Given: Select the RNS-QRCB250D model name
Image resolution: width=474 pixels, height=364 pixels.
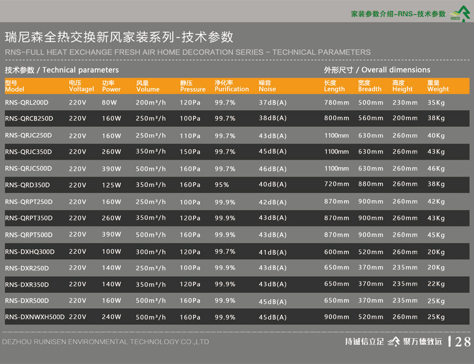Looking at the screenshot, I should pos(29,119).
